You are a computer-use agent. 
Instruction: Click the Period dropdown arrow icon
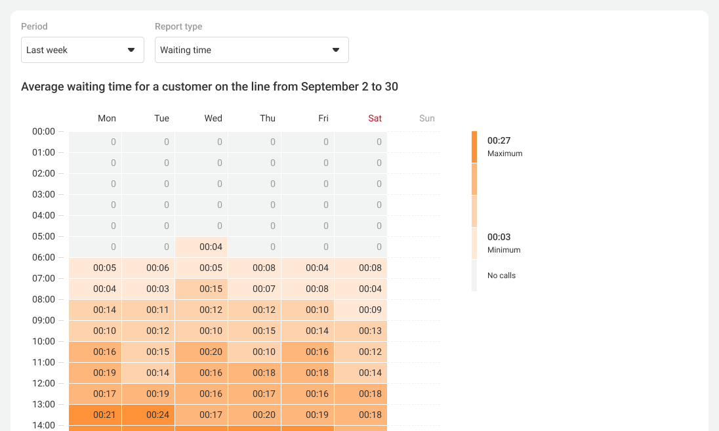click(131, 50)
